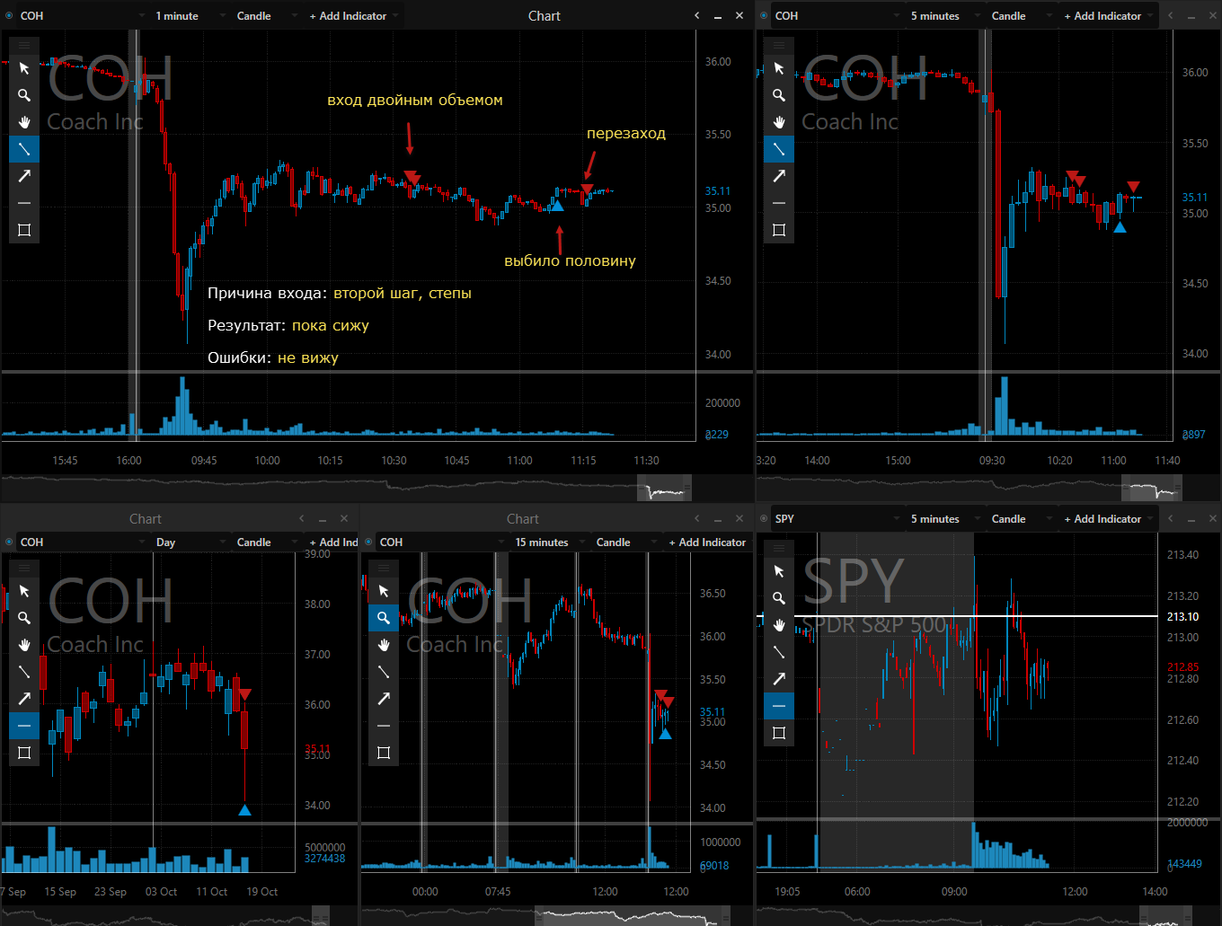1222x926 pixels.
Task: Select the magnifier tool in SPY chart
Action: [779, 598]
